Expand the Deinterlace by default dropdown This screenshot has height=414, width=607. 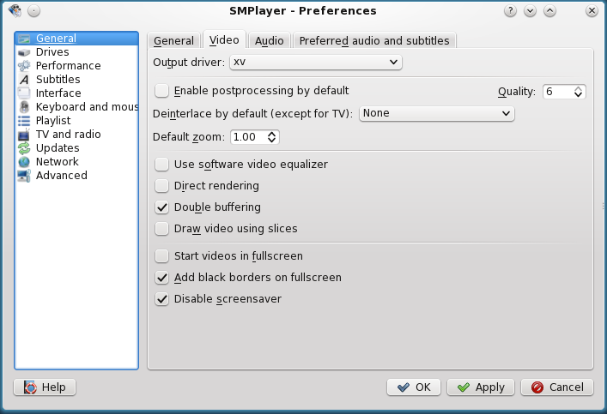(x=436, y=113)
